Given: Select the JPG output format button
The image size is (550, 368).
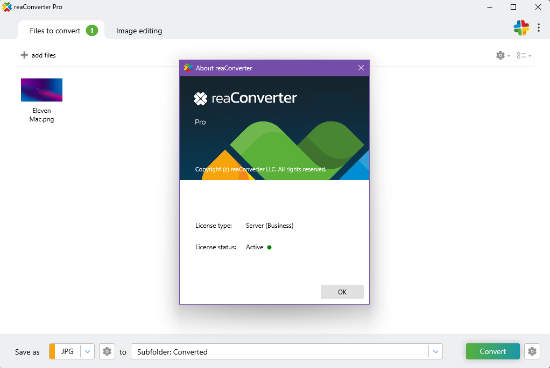Looking at the screenshot, I should [x=67, y=351].
